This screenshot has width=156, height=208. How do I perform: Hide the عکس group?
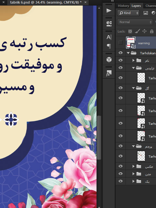[121, 166]
